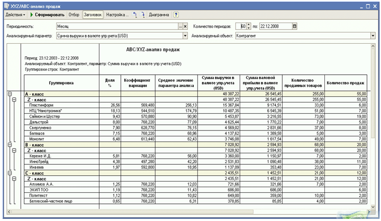Click the Количество продаж column header
This screenshot has width=381, height=221.
pos(346,83)
